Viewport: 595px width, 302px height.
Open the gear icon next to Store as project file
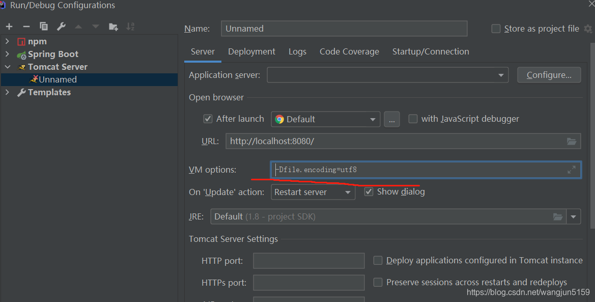click(588, 29)
